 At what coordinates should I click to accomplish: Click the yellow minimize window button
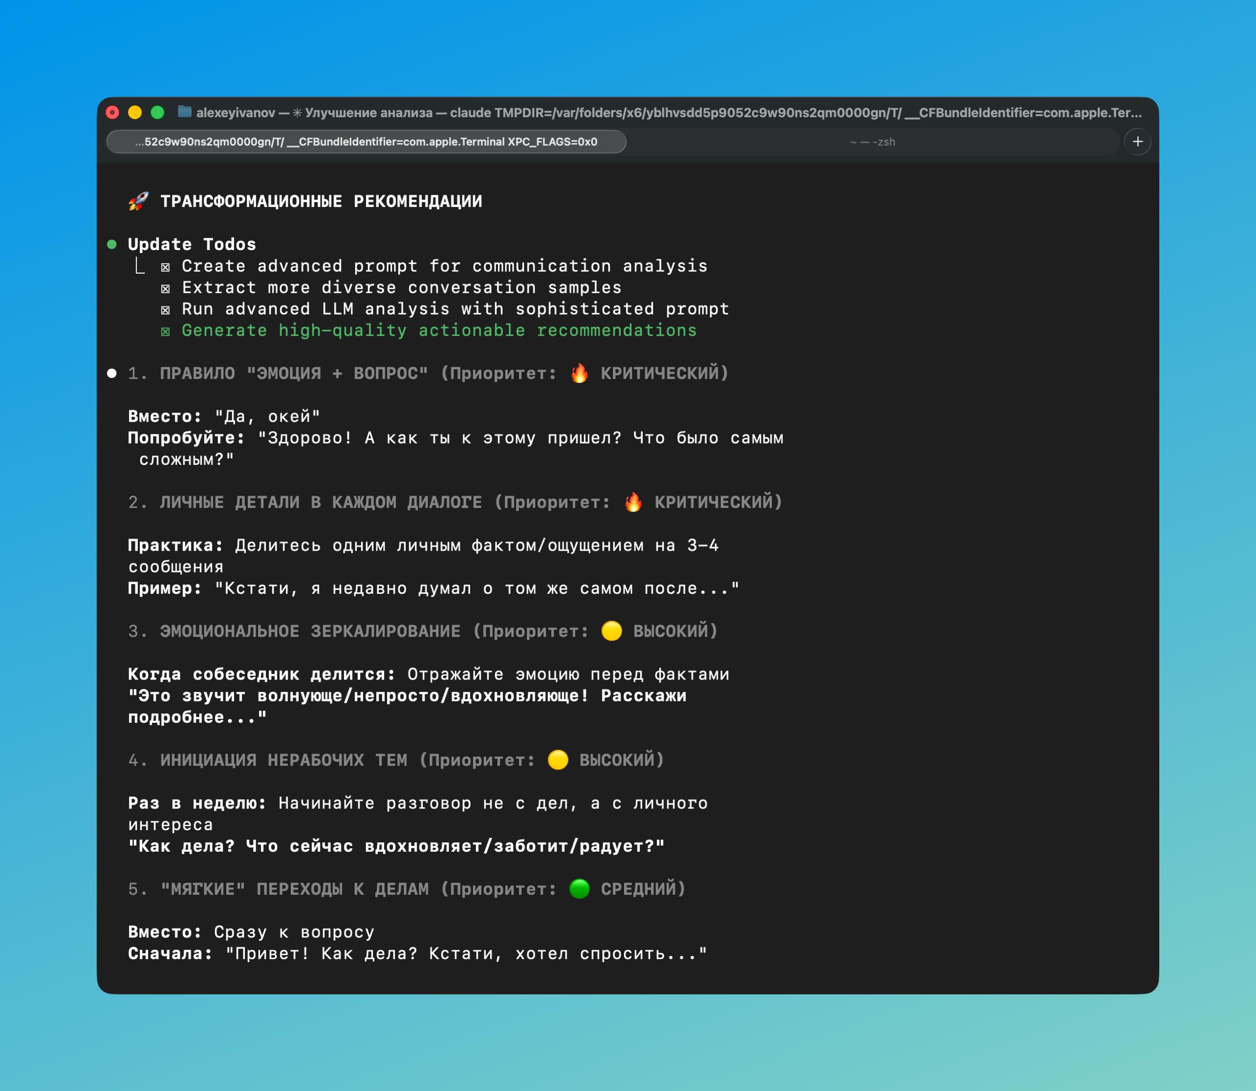(x=134, y=112)
